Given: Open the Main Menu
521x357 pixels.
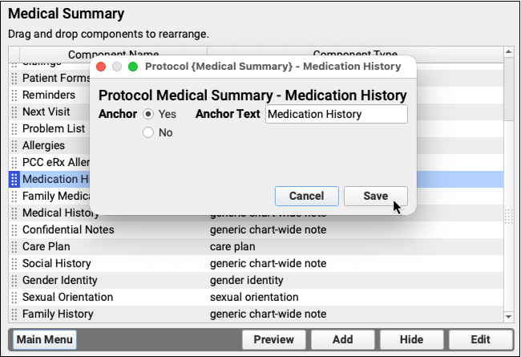Looking at the screenshot, I should coord(44,340).
